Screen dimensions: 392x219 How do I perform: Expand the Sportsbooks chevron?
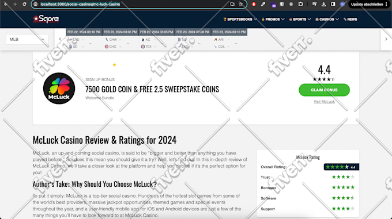pyautogui.click(x=255, y=19)
